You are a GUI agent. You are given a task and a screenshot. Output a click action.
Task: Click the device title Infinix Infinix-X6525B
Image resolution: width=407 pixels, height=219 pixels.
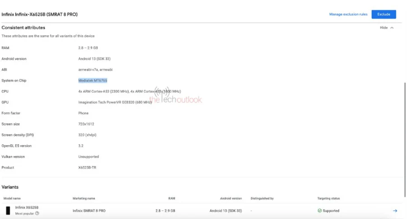pos(39,14)
